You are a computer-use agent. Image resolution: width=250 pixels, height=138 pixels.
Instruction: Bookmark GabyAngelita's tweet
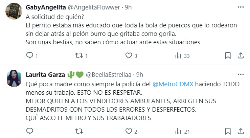pos(228,55)
